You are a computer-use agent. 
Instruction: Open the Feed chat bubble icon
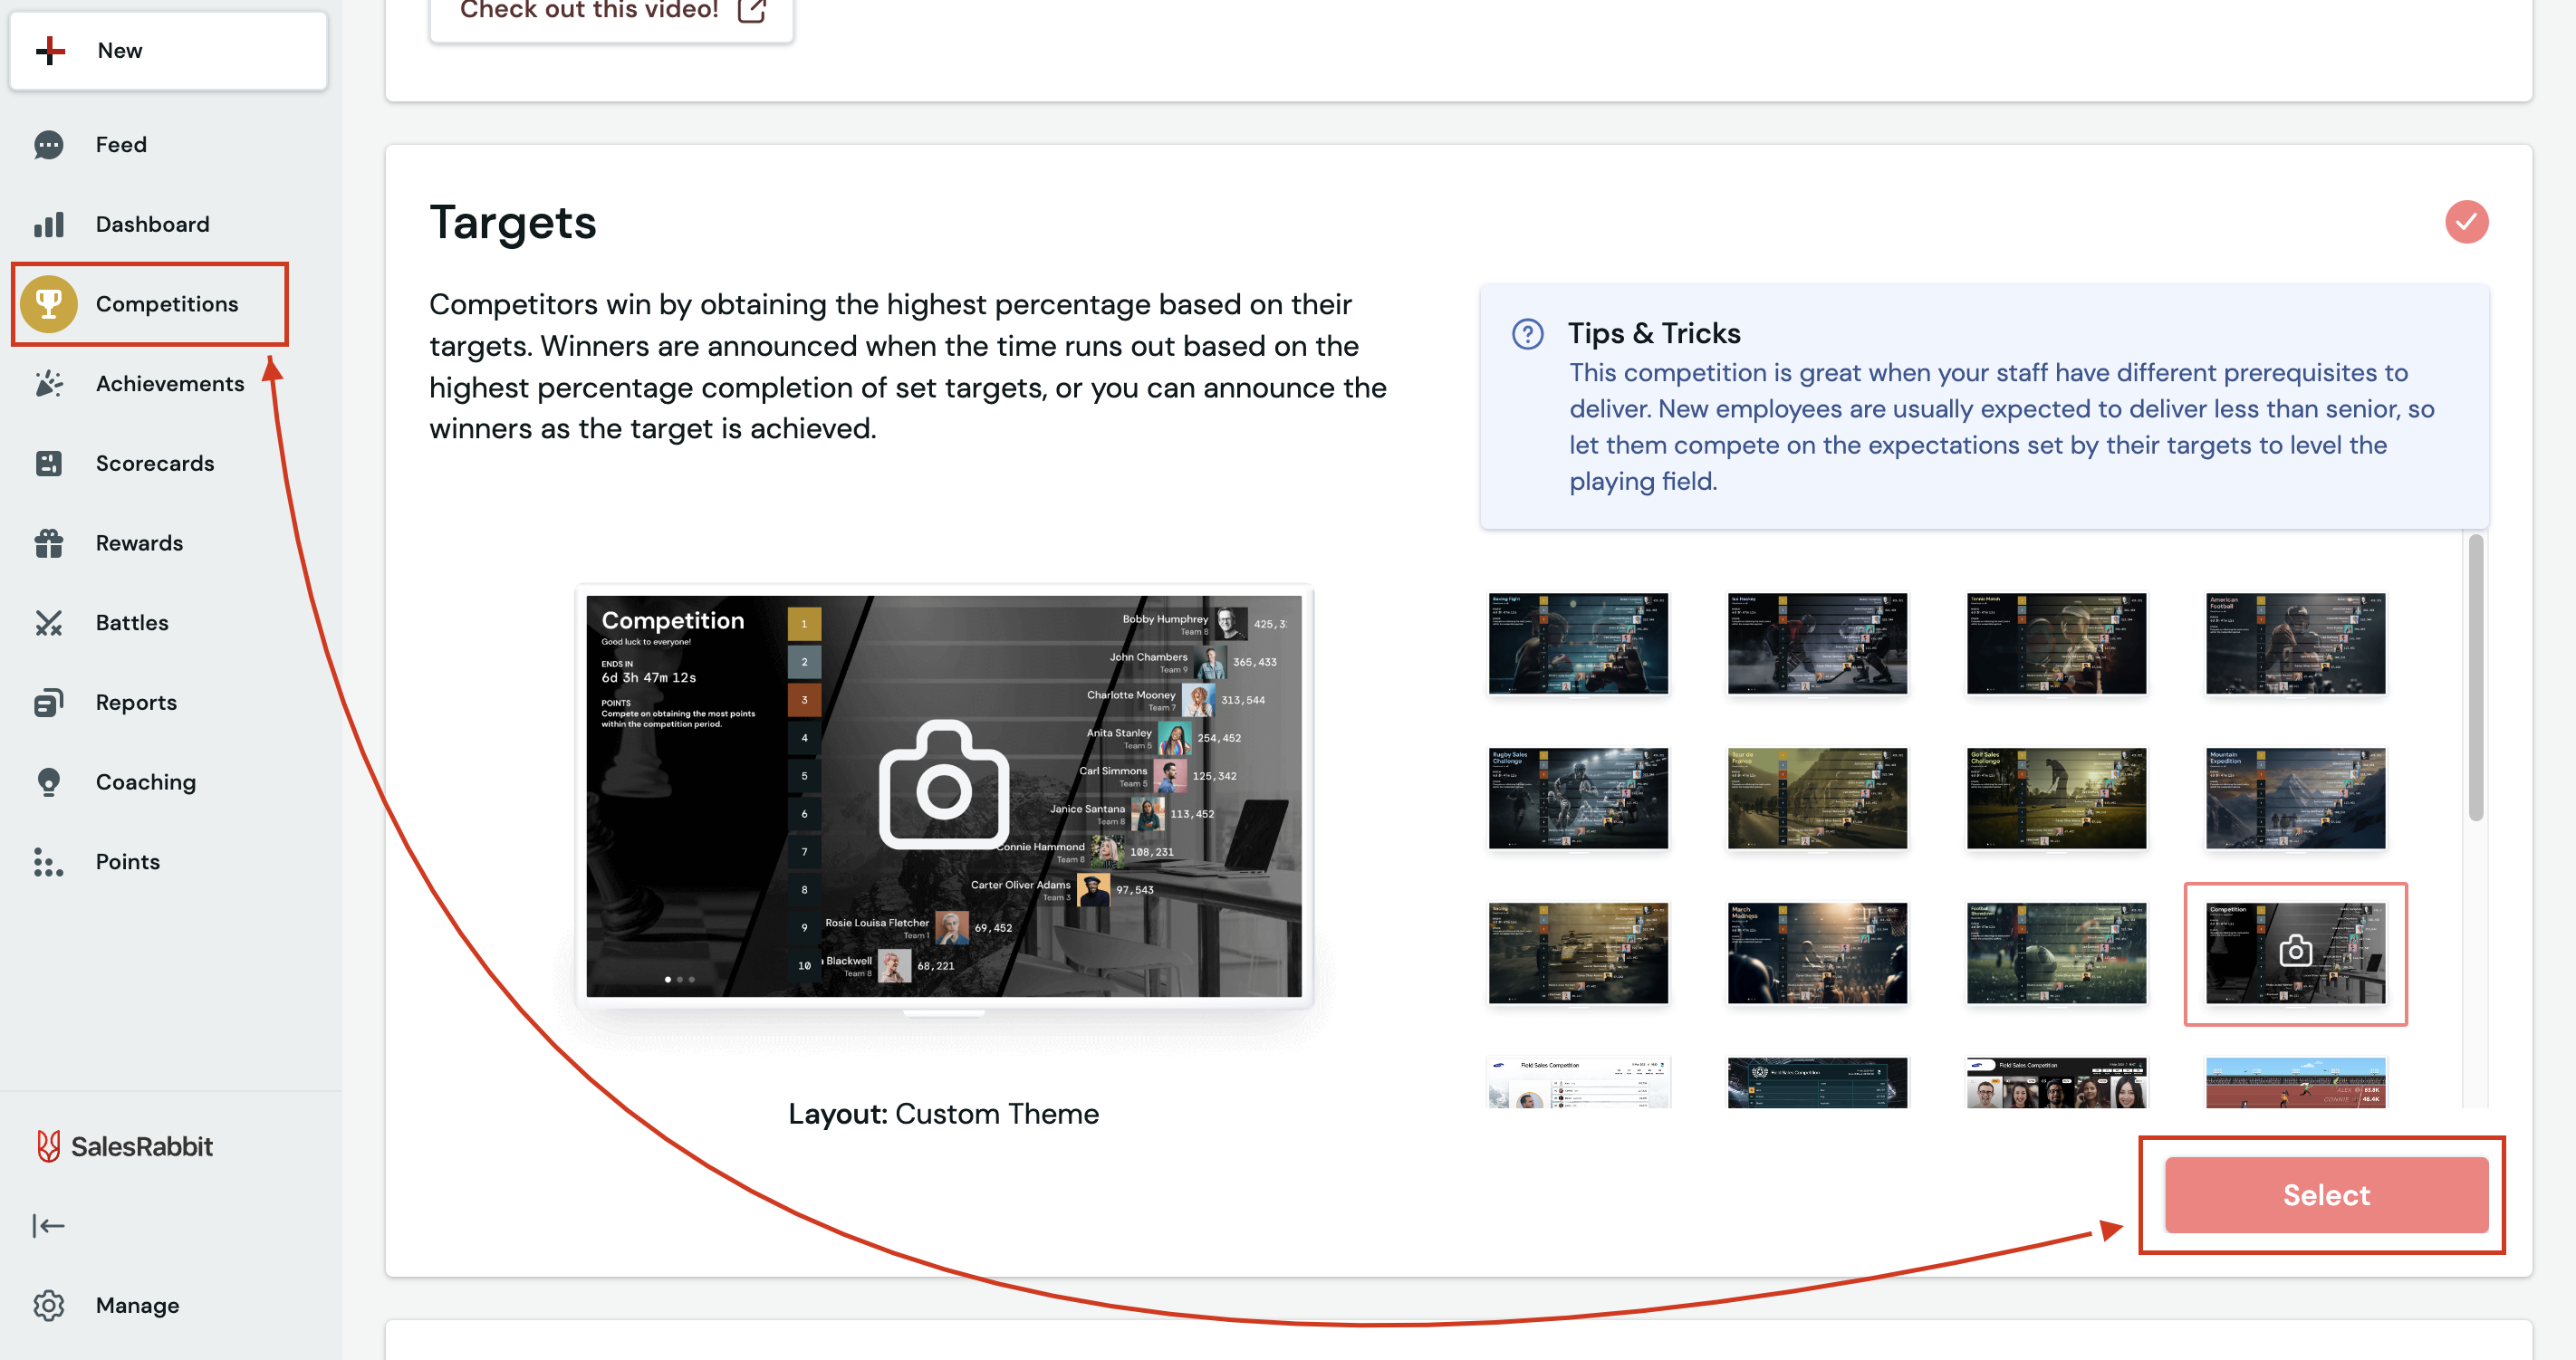(48, 144)
